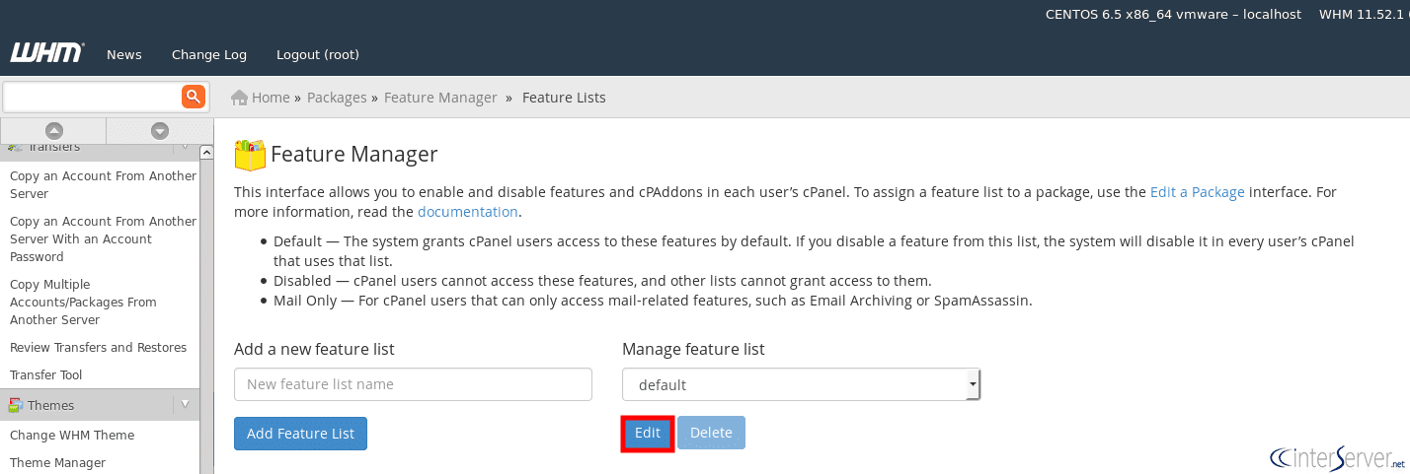
Task: Click the Home breadcrumb house icon
Action: tap(239, 98)
